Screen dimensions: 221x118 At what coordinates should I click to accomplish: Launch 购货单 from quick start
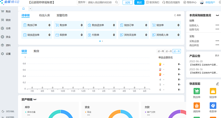[x=197, y=93]
